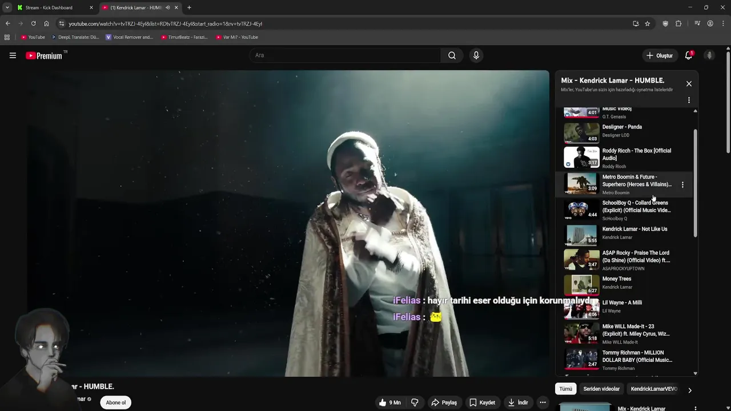Image resolution: width=731 pixels, height=411 pixels.
Task: Open the YouTube bookmark
Action: 33,37
